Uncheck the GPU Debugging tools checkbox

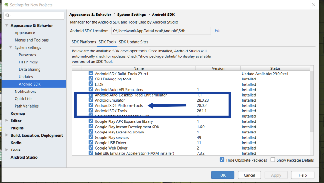91,79
